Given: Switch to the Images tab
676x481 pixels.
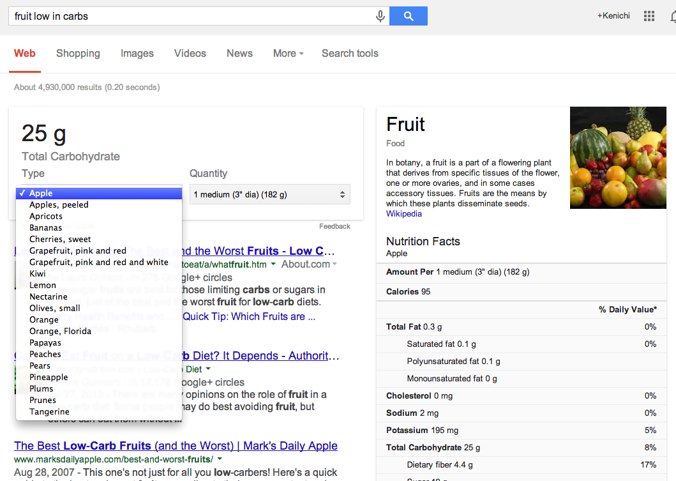Looking at the screenshot, I should (x=137, y=54).
